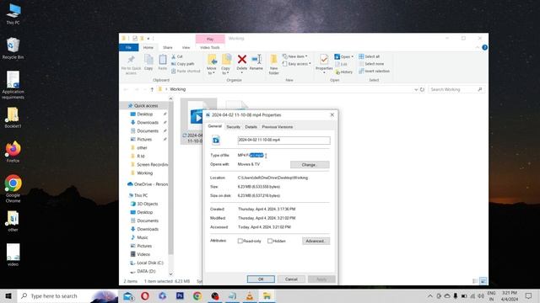Click the Advanced... button

pos(316,242)
